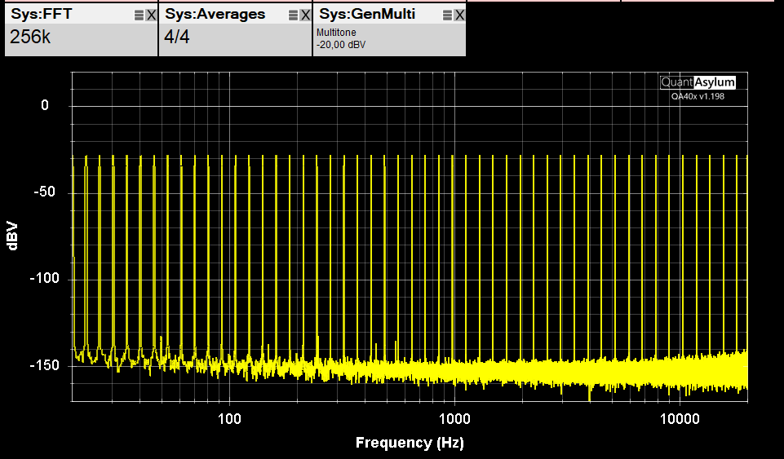The image size is (784, 459).
Task: Click the -50 tick on dBV axis
Action: tap(44, 192)
